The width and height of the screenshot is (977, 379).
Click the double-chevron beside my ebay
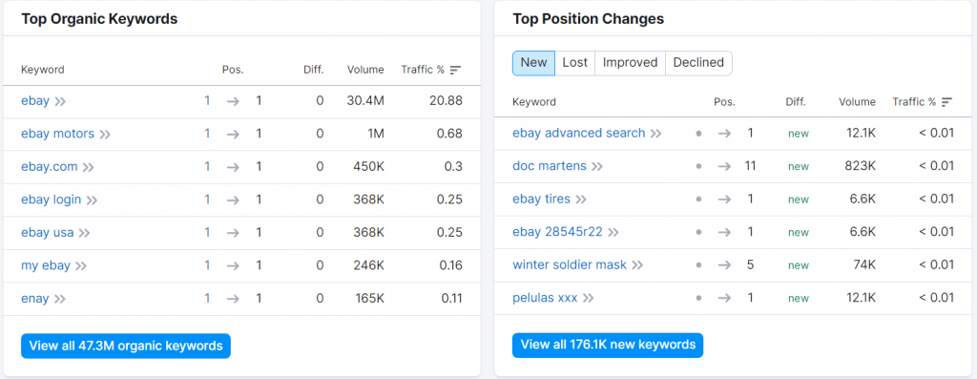click(81, 266)
